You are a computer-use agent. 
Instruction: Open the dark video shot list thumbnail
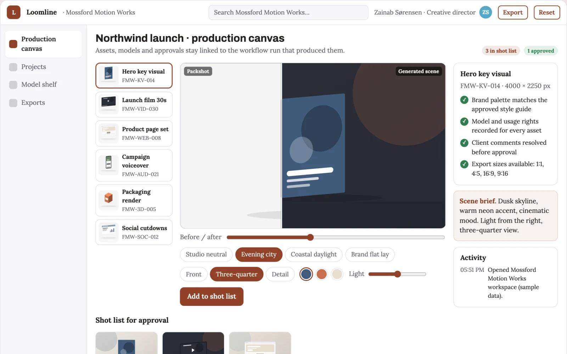[193, 343]
